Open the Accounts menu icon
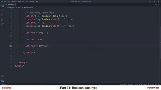The image size is (161, 90). pos(2,76)
